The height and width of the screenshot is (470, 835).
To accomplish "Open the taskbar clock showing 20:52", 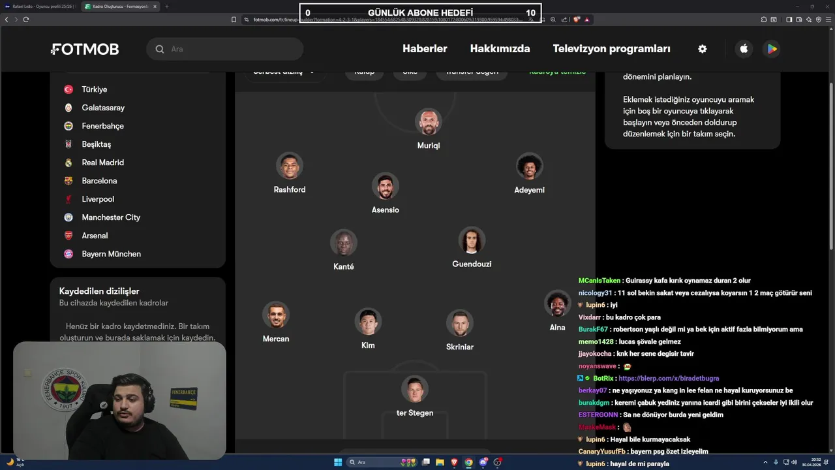I will pos(812,462).
